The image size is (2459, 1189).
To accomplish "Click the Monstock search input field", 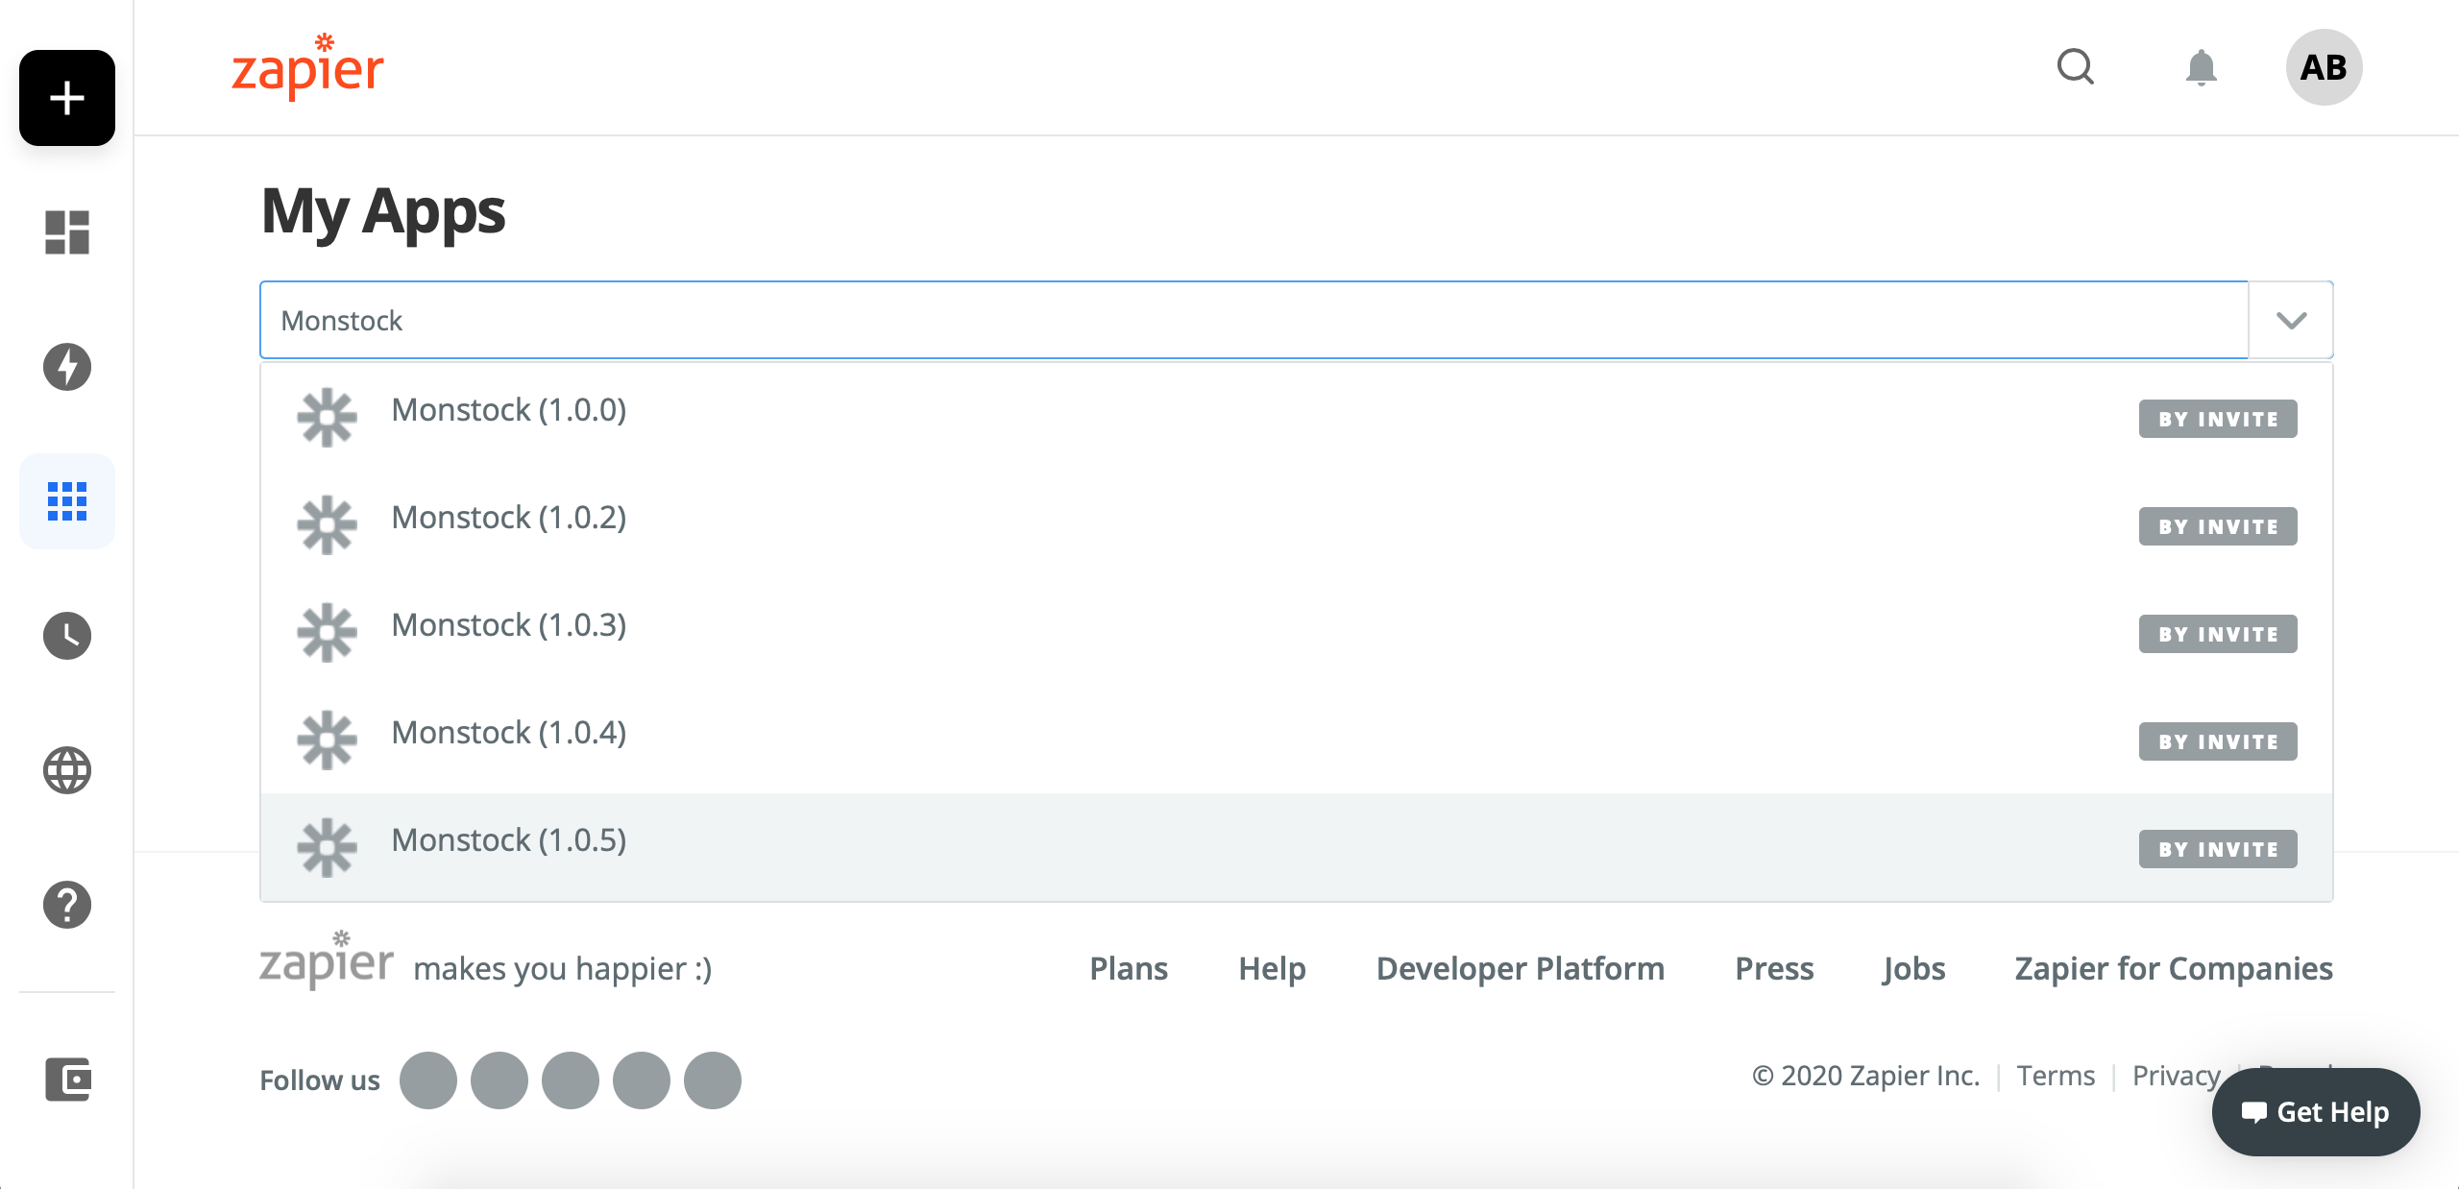I will (x=1254, y=320).
